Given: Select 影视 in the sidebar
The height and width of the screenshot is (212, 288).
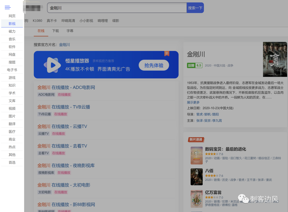Looking at the screenshot, I should coord(12,24).
